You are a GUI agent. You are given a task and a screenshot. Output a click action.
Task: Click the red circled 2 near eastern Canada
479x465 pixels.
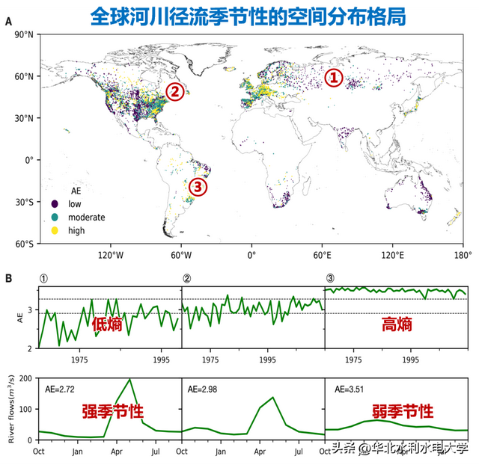tap(174, 91)
